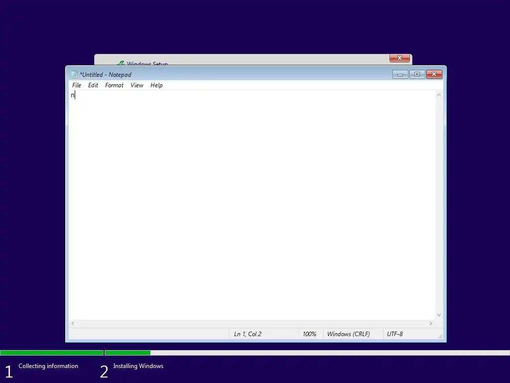510x383 pixels.
Task: Click the 'Installing Windows' step label
Action: [138, 366]
